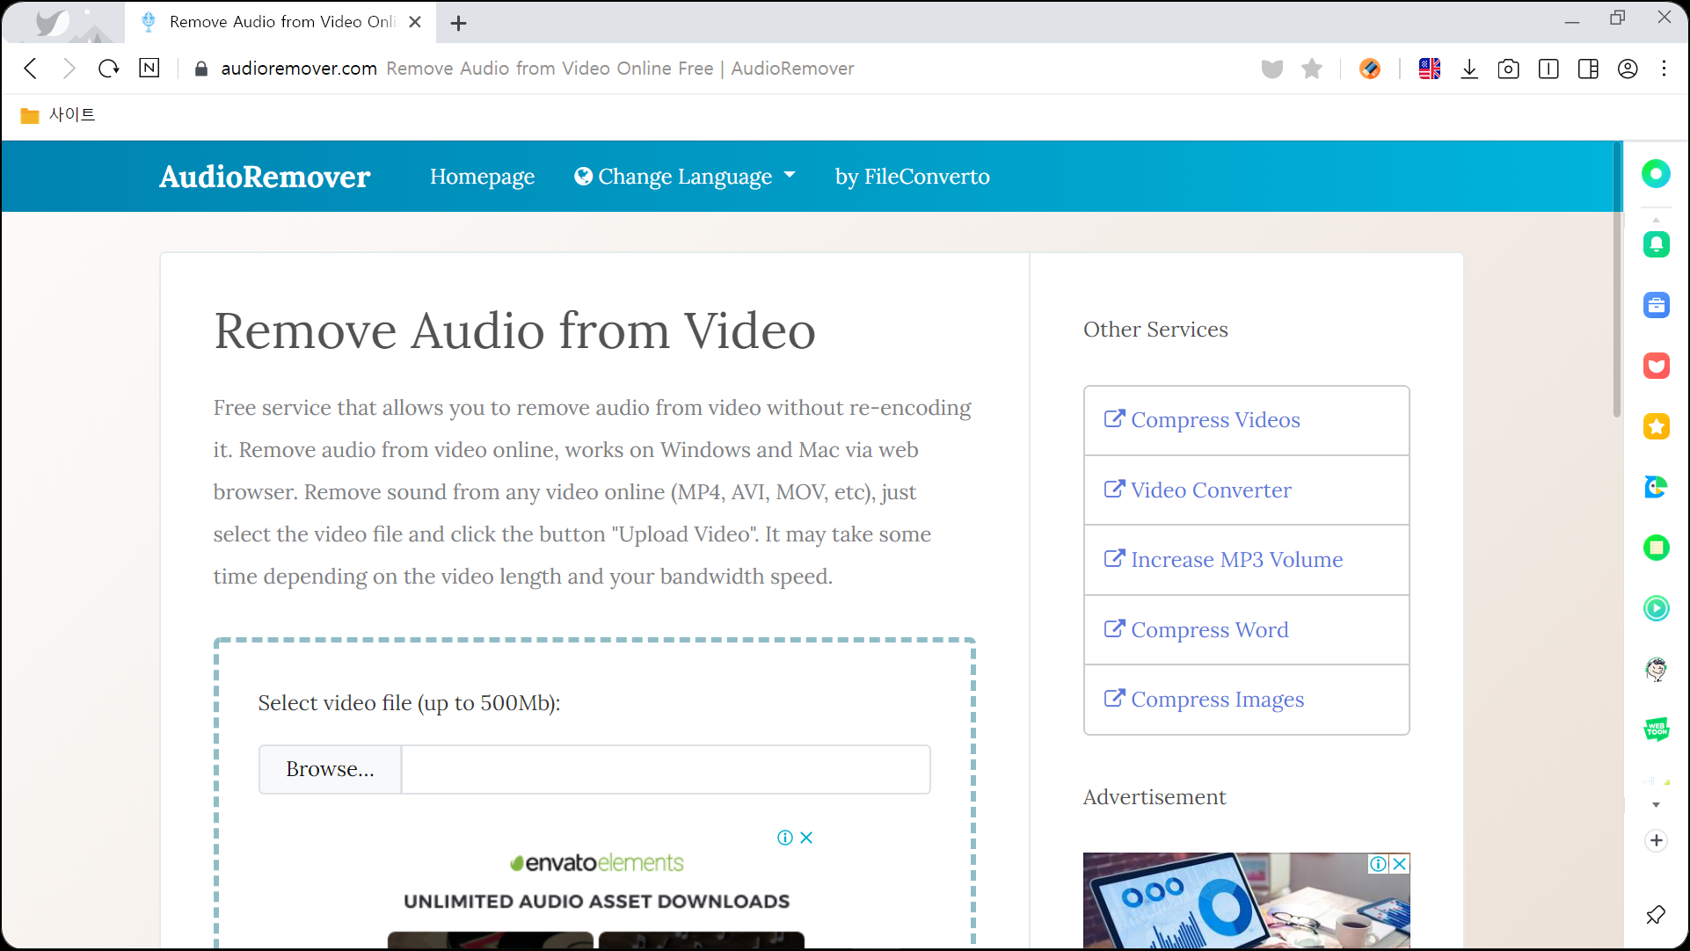Click the Browse button to choose a video
This screenshot has width=1690, height=951.
pos(329,768)
